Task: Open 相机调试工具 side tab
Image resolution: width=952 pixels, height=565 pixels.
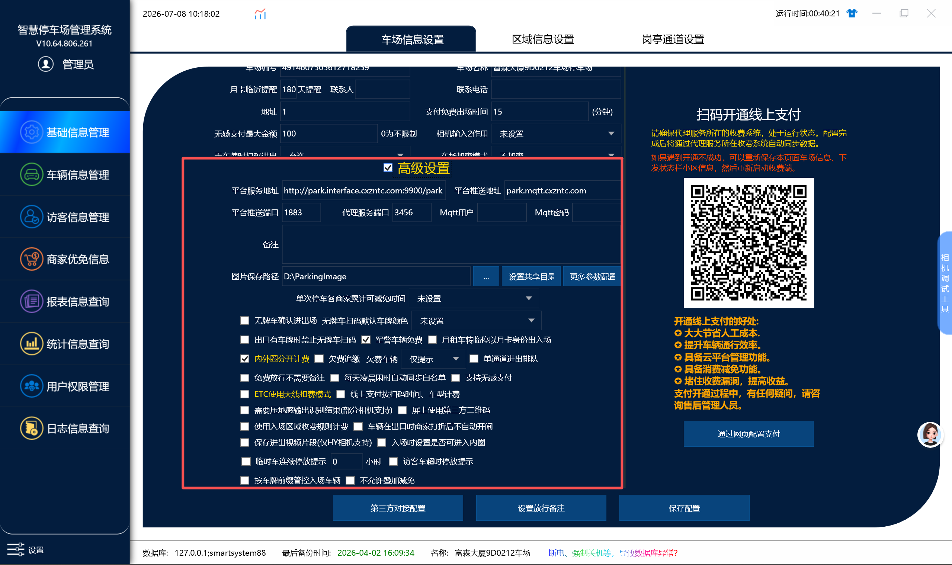Action: (x=945, y=283)
